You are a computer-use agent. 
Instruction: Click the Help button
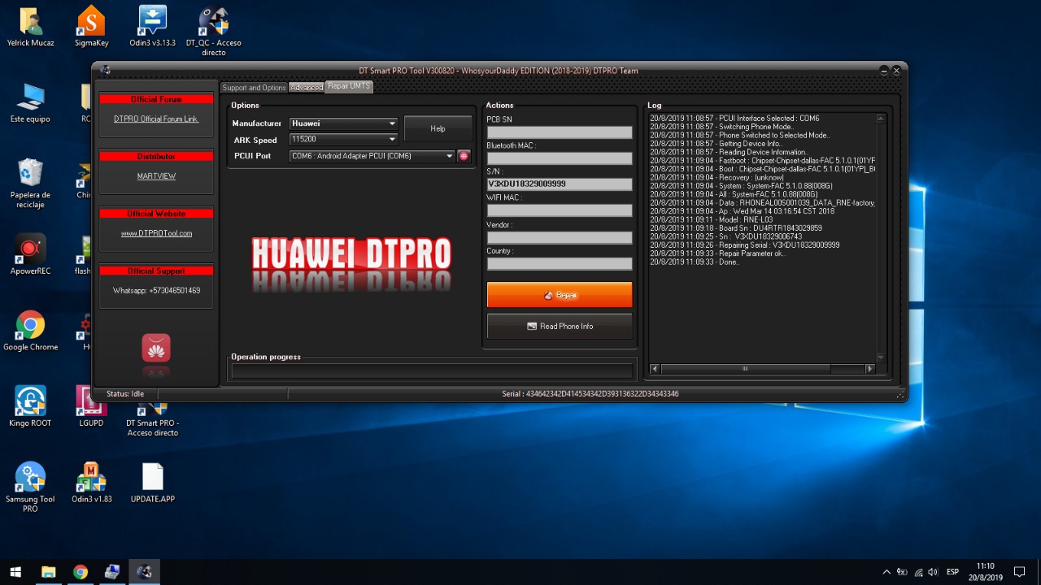(x=438, y=128)
